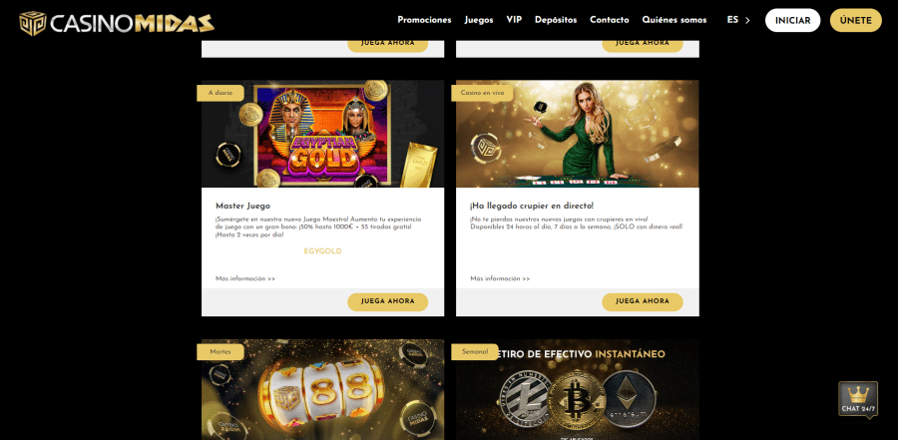This screenshot has width=898, height=440.
Task: Click the ÚNETE sign-up button
Action: pyautogui.click(x=856, y=20)
